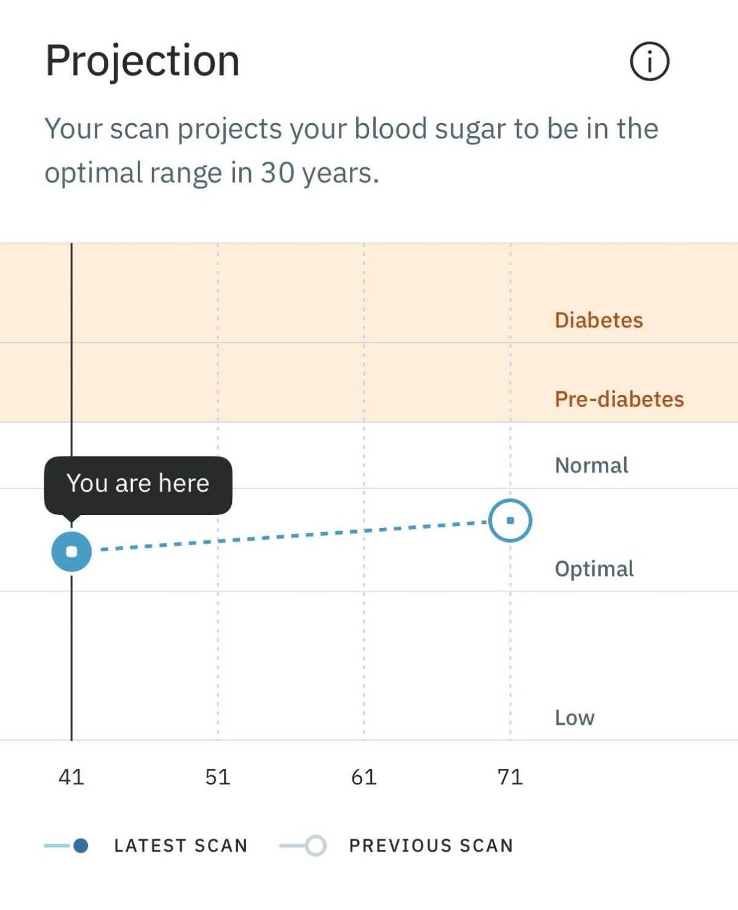Tap the 'You are here' tooltip
Screen dimensions: 738x910
(138, 485)
